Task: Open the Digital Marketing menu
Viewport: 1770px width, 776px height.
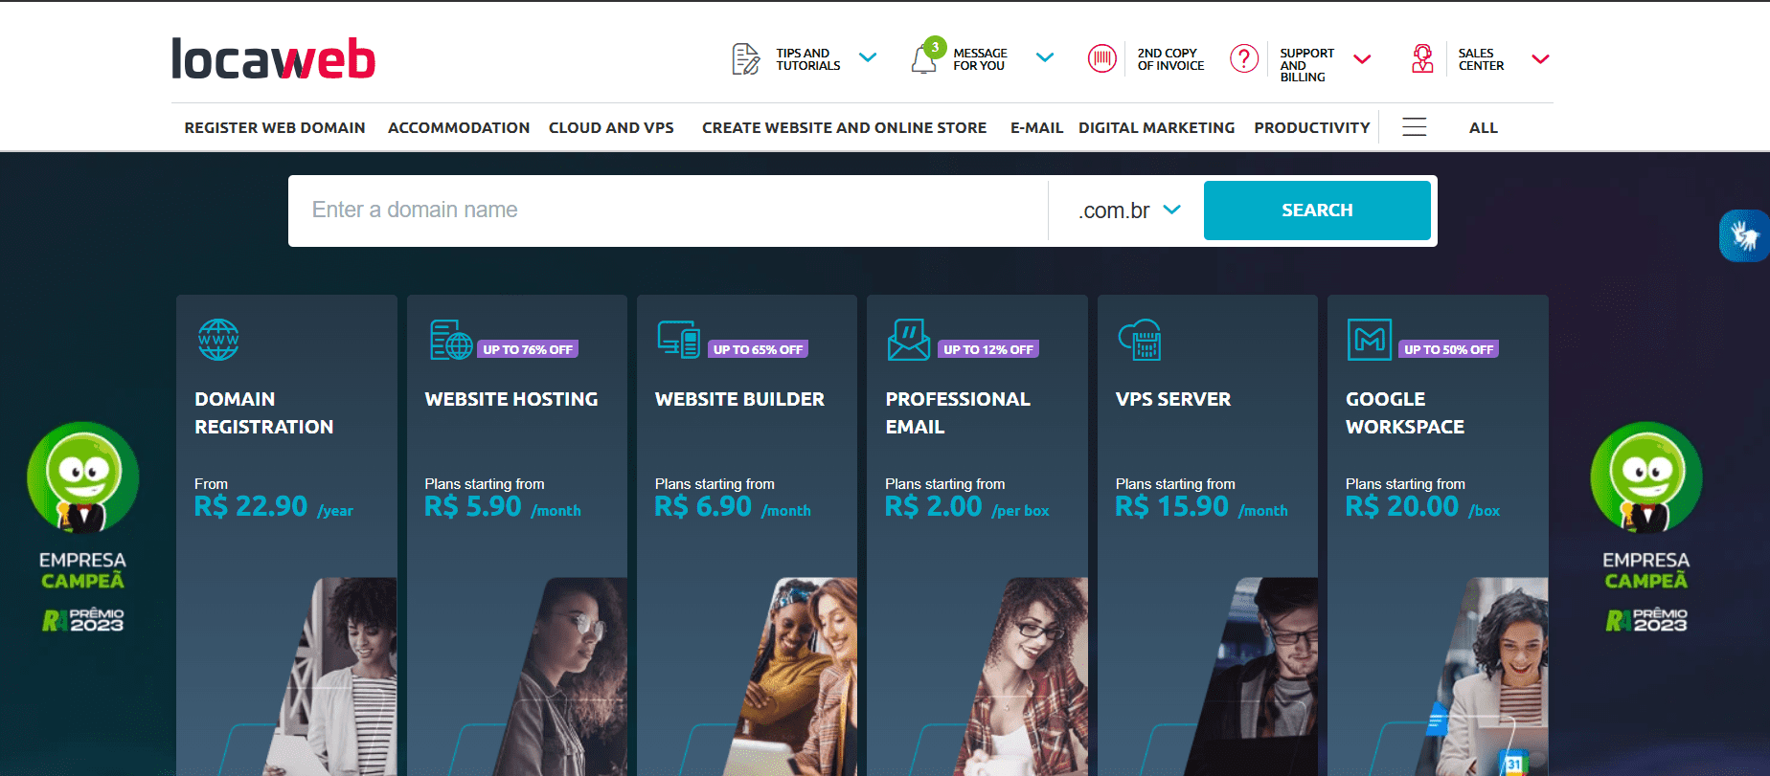Action: pos(1156,127)
